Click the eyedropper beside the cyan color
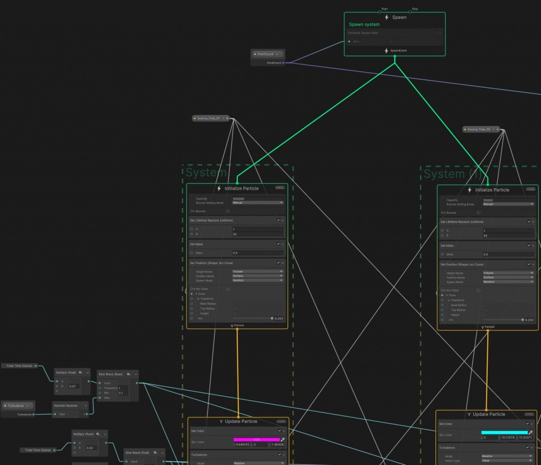Screen dimensions: 541x465 coord(530,433)
